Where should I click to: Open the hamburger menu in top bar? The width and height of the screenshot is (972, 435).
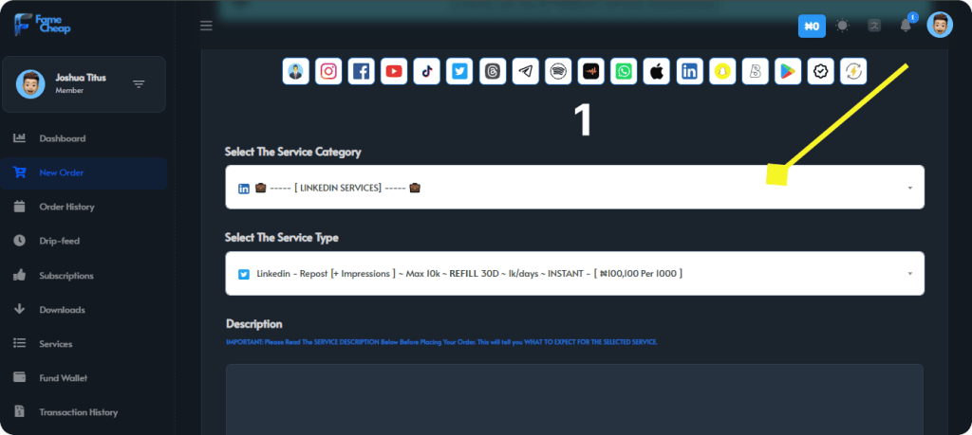tap(206, 26)
